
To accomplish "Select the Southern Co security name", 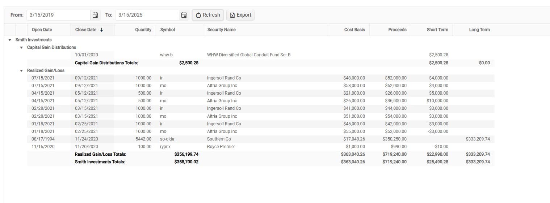I will 219,139.
